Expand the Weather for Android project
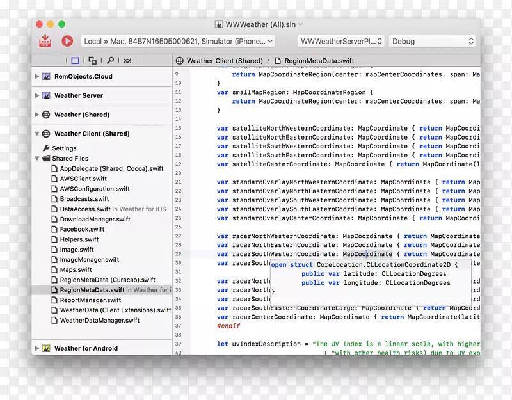Image resolution: width=512 pixels, height=400 pixels. tap(37, 348)
